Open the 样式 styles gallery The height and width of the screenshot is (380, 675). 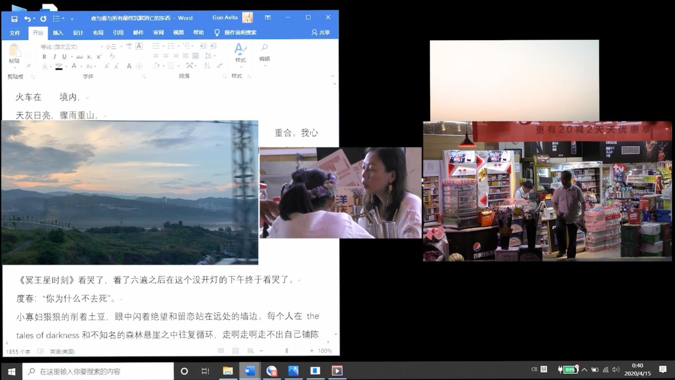(x=240, y=53)
